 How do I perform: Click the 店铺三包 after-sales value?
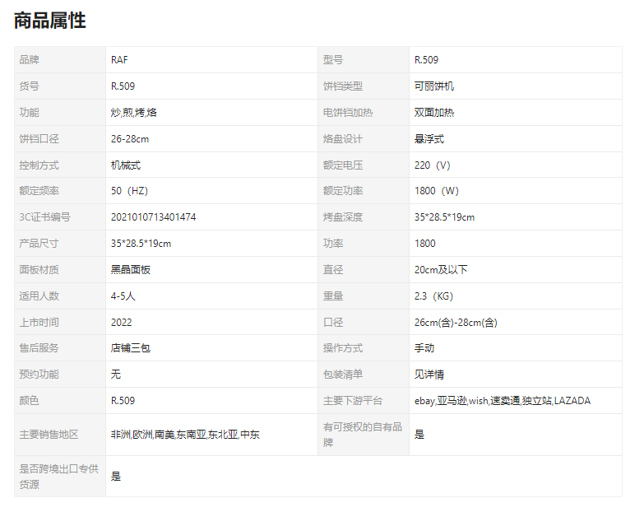[x=131, y=348]
